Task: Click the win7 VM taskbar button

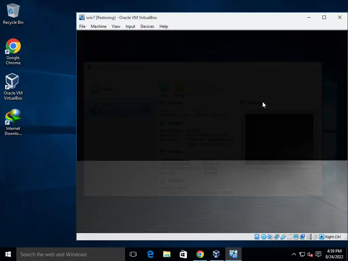Action: [x=233, y=254]
